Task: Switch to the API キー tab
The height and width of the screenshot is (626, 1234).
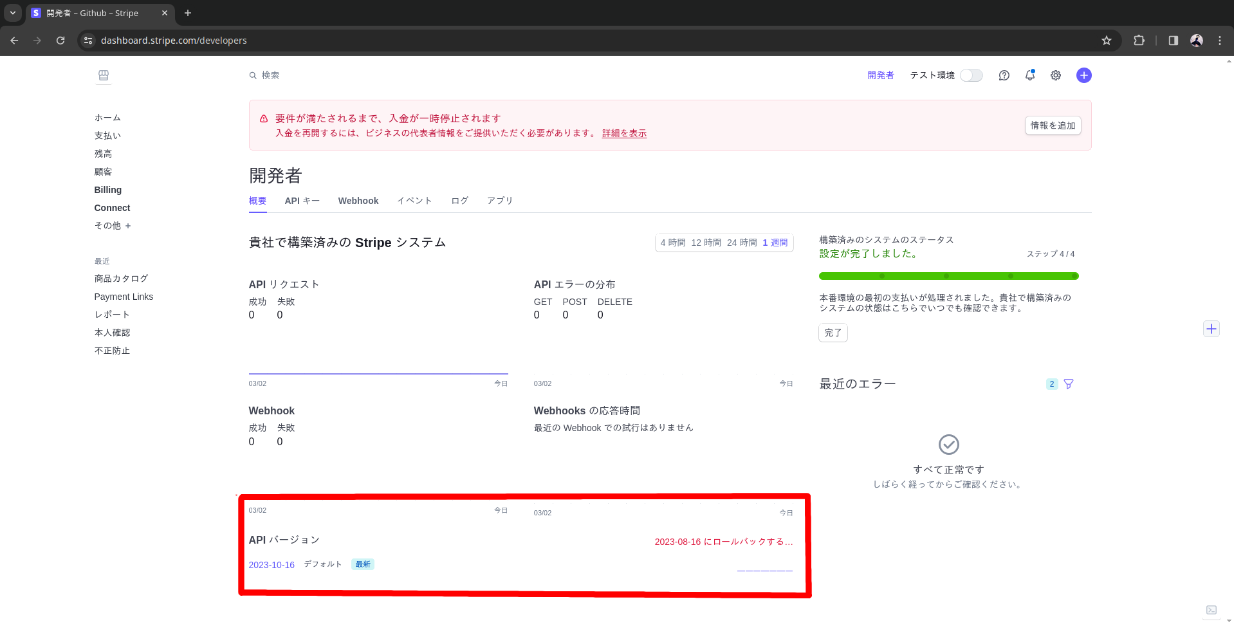Action: [302, 201]
